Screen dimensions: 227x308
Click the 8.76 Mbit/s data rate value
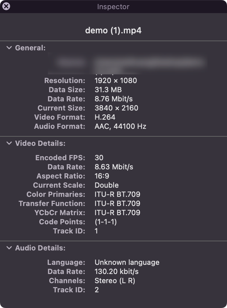point(113,99)
